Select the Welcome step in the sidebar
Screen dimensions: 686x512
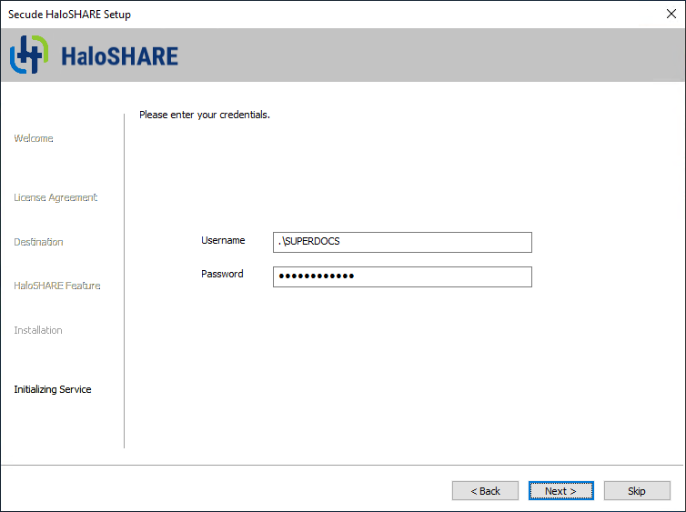34,138
